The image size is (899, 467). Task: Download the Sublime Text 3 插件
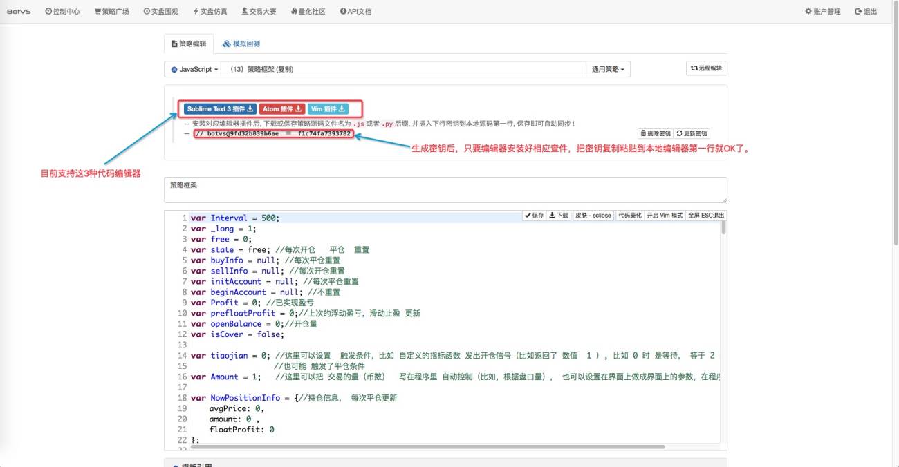pyautogui.click(x=221, y=108)
